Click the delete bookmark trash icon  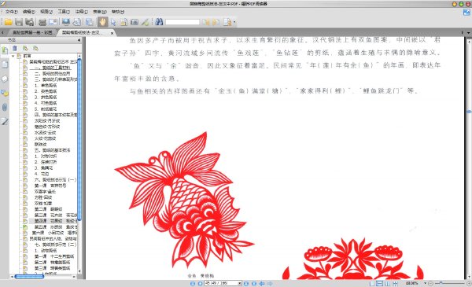point(14,48)
